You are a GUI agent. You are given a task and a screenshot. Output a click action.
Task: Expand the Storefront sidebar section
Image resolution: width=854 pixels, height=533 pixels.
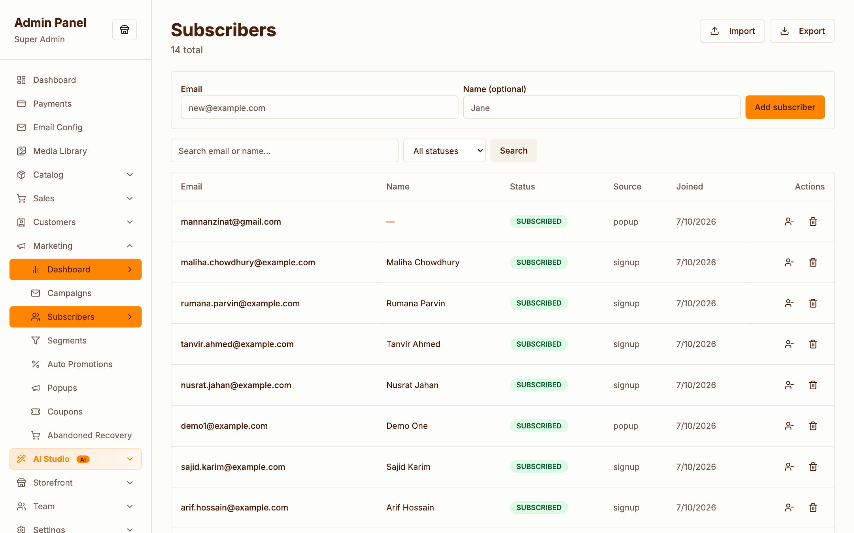[x=76, y=482]
